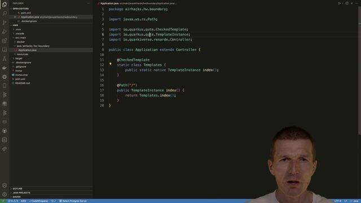Screen dimensions: 361x203
Task: Open the Extensions view icon
Action: (x=5, y=41)
